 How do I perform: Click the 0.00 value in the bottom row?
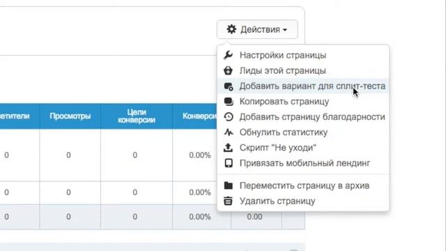pos(254,217)
